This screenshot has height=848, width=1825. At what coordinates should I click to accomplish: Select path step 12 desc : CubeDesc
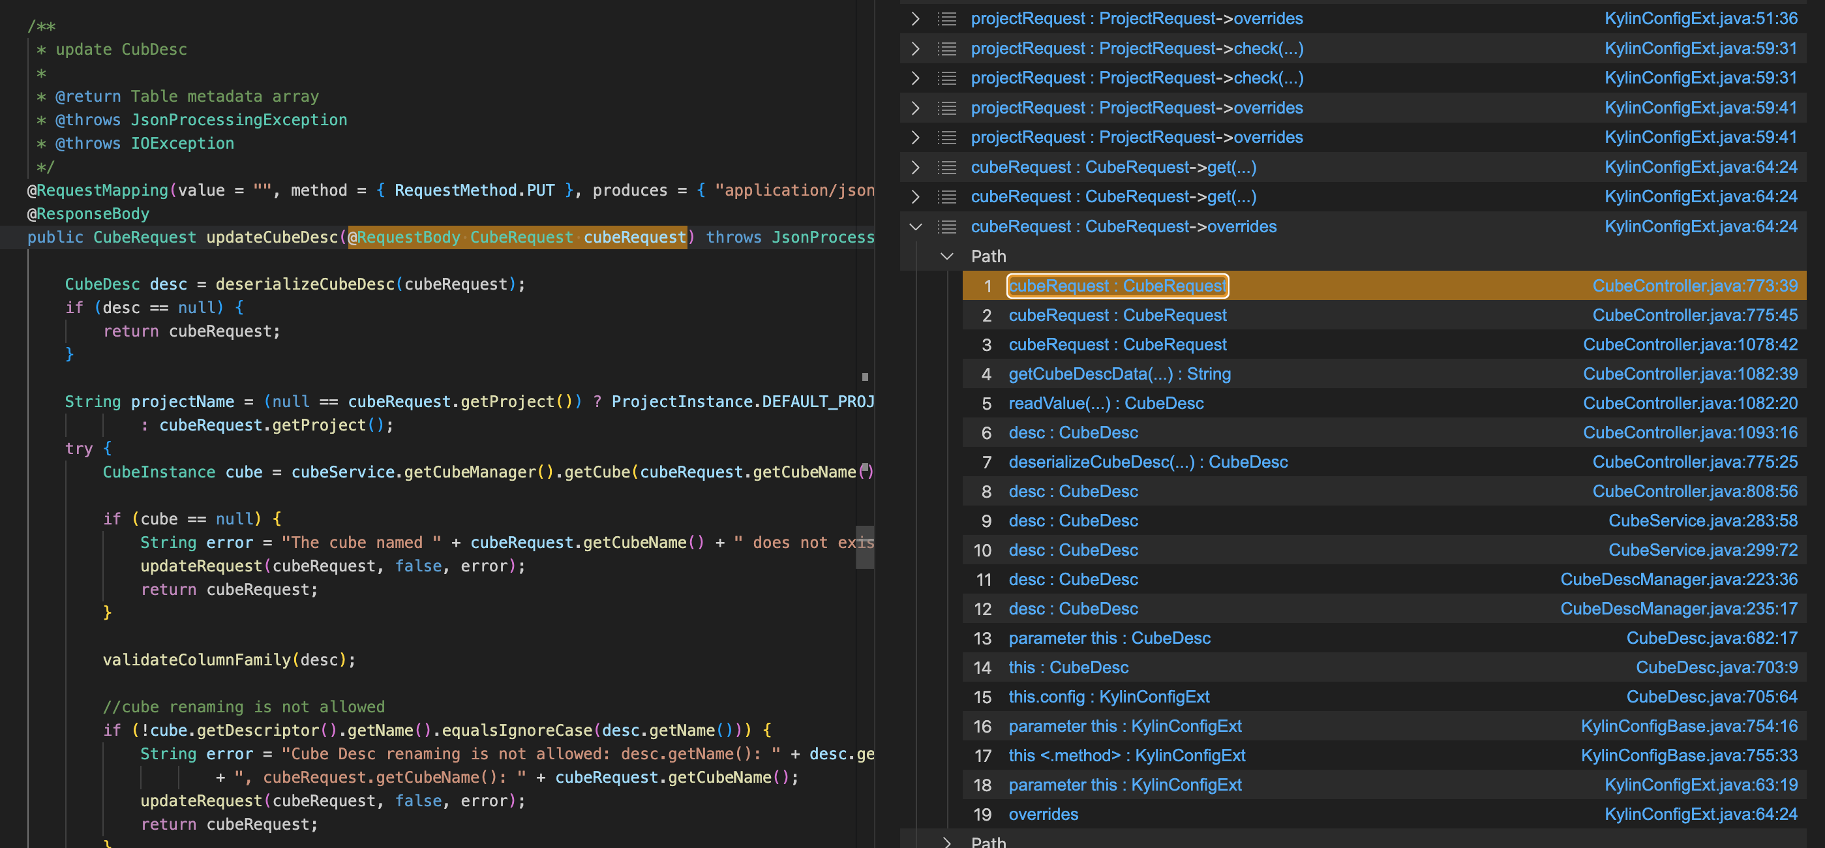click(x=1074, y=609)
